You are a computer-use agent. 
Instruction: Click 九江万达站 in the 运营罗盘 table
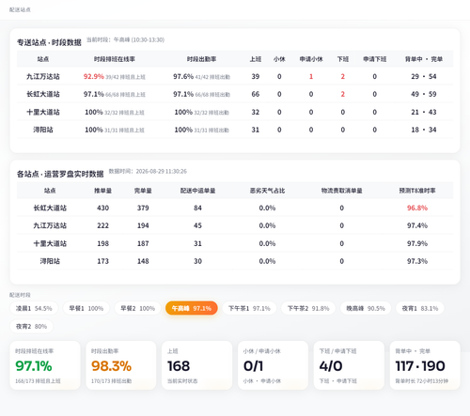click(50, 225)
